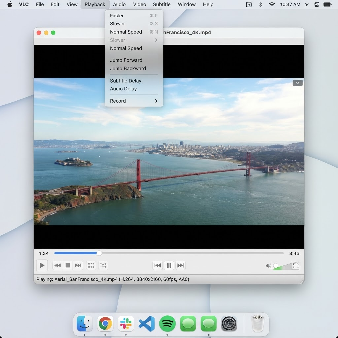Pause the video with the pause button
338x338 pixels.
click(x=169, y=265)
